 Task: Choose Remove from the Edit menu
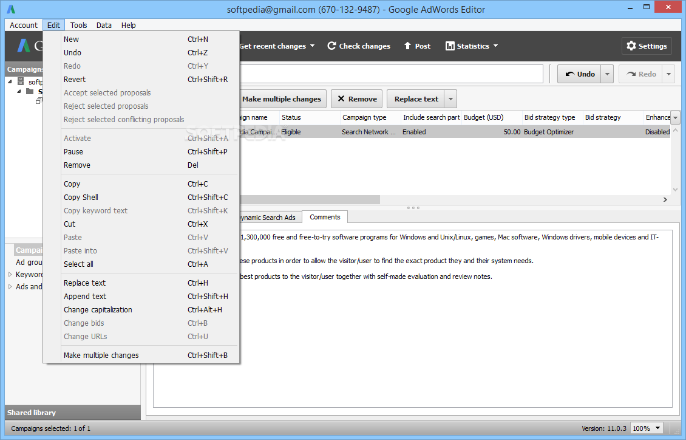[141, 165]
